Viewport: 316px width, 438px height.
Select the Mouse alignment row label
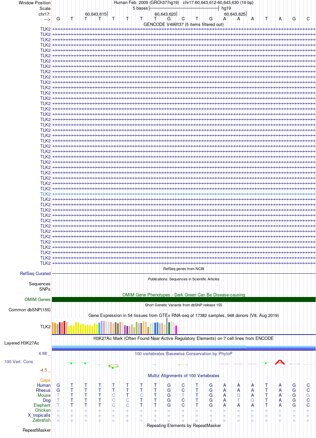pos(44,395)
